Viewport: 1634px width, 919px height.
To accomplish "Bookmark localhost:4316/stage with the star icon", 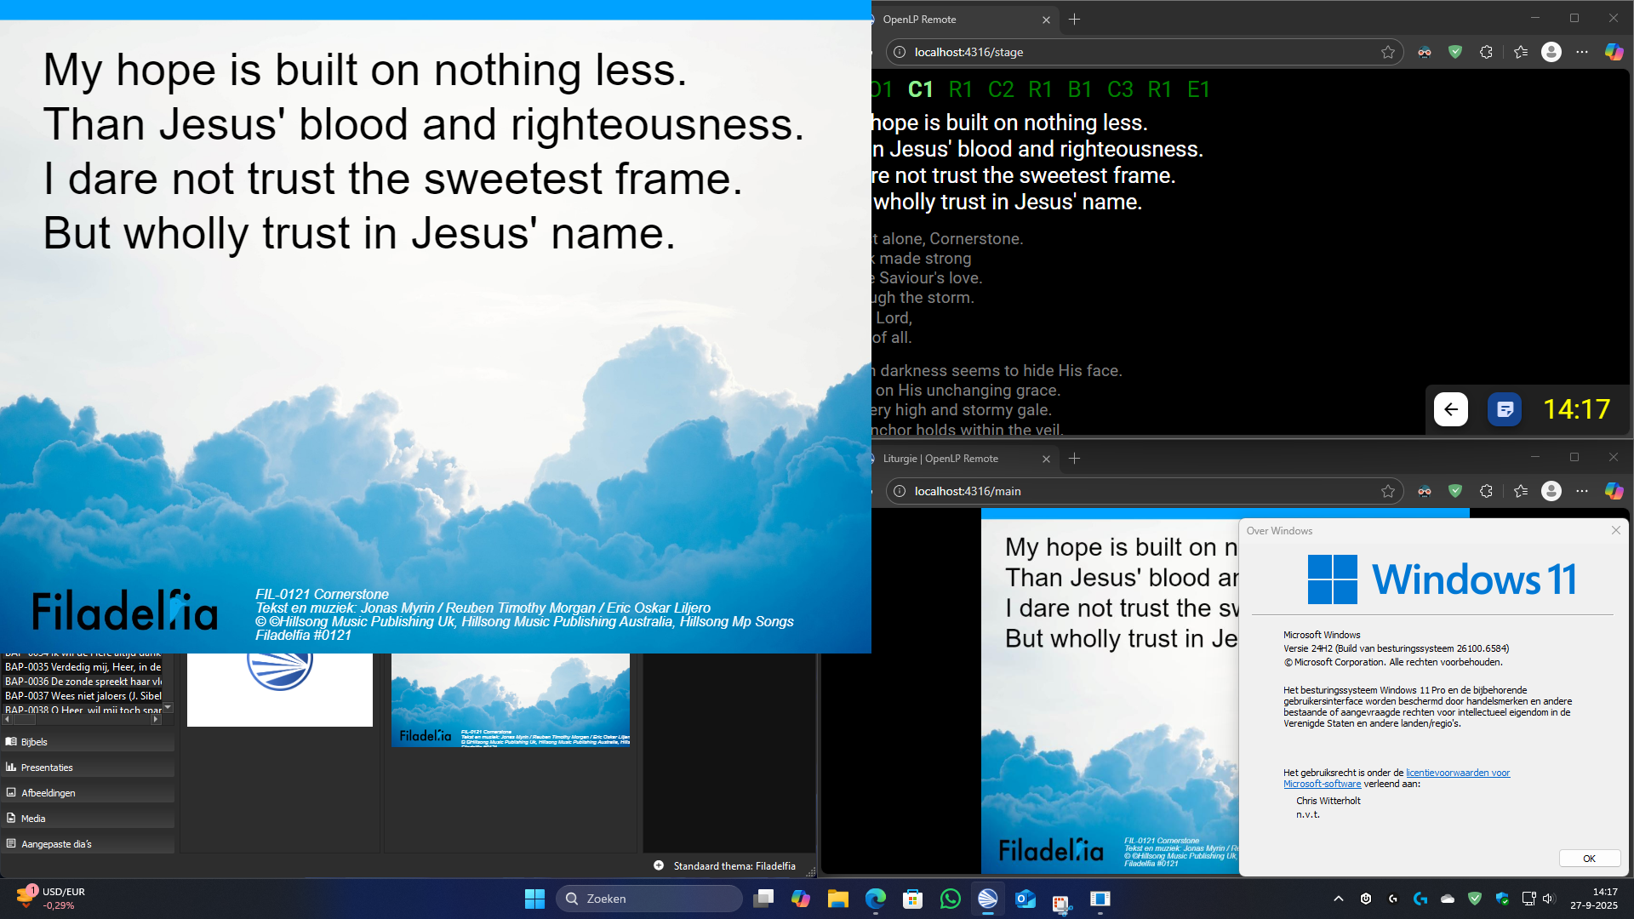I will 1388,52.
